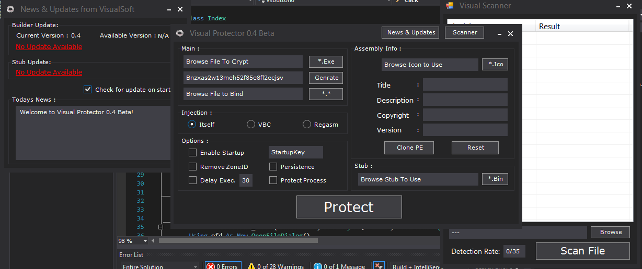Click the Browse File To Crypt field
The image size is (642, 269).
(x=243, y=62)
